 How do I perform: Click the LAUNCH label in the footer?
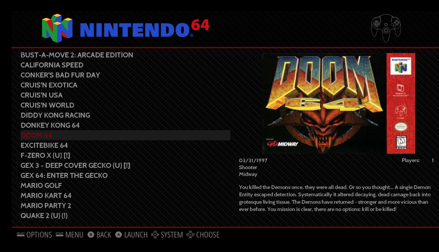coord(136,235)
